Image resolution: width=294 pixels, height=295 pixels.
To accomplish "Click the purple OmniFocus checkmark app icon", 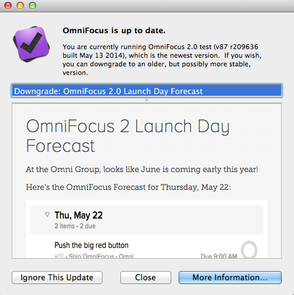I will [31, 44].
